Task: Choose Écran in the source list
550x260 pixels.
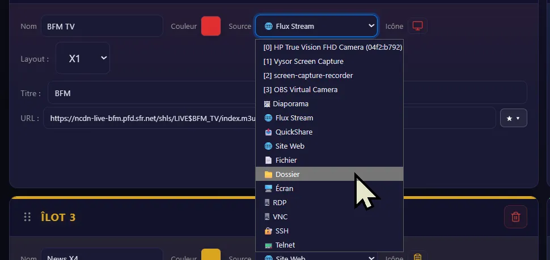Action: 329,188
